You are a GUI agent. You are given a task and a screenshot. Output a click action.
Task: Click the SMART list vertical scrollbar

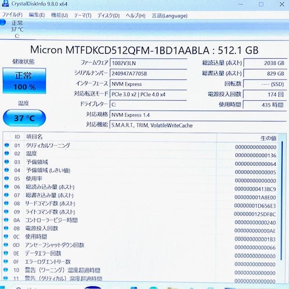[282, 201]
